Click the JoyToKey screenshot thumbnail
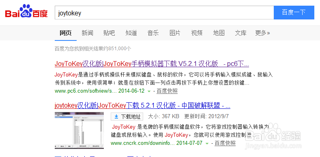 tap(79, 130)
